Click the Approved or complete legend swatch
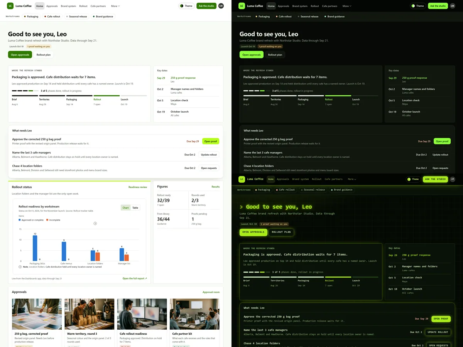 click(20, 220)
